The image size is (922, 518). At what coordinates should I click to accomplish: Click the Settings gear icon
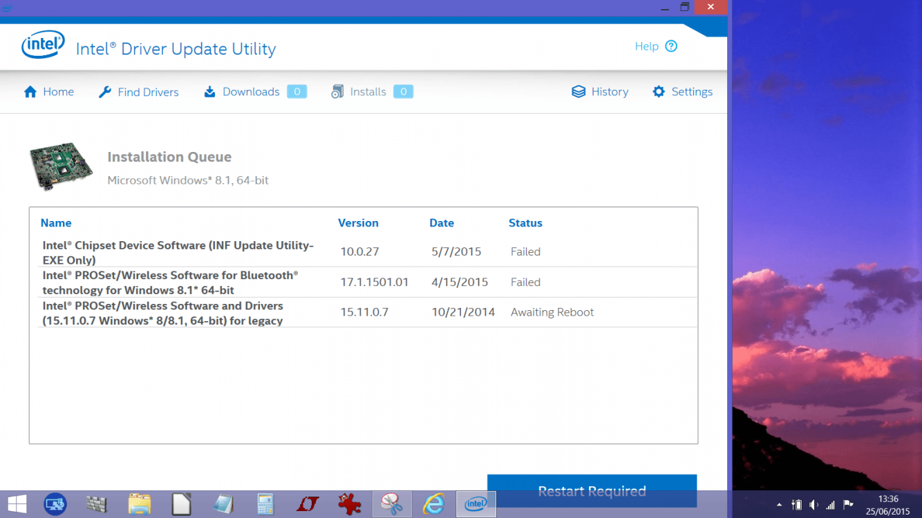tap(659, 92)
